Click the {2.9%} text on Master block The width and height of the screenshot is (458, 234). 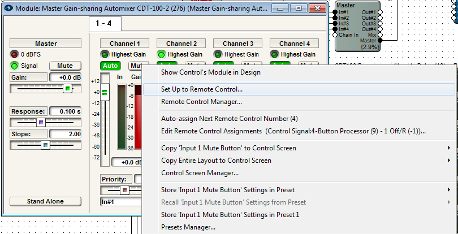click(x=369, y=47)
